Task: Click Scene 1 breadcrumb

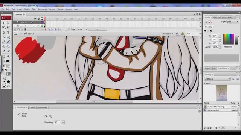Action: 31,34
